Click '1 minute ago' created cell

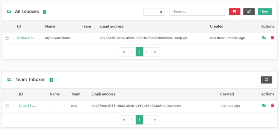pyautogui.click(x=230, y=106)
